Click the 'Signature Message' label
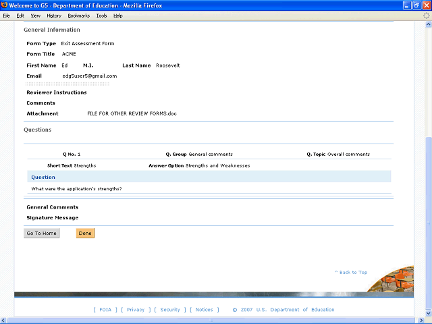This screenshot has height=324, width=432. [x=53, y=218]
